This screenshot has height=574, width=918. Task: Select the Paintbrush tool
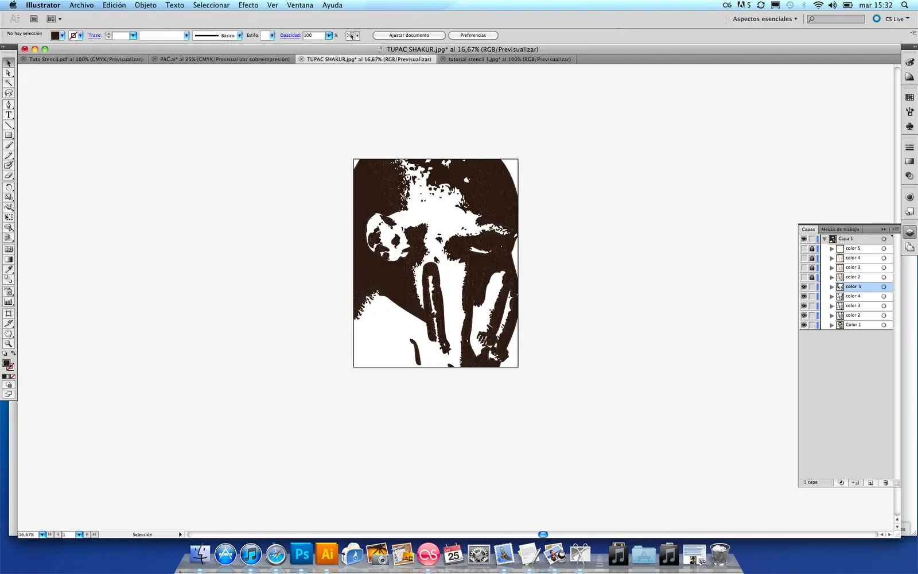(x=9, y=145)
